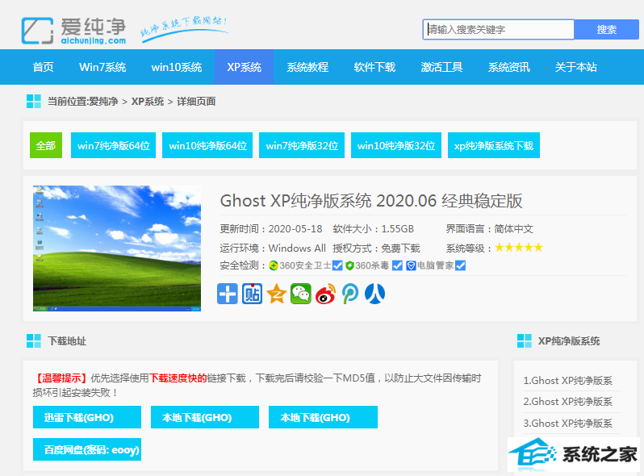Click 百度网盘 download button
The height and width of the screenshot is (476, 644).
86,449
